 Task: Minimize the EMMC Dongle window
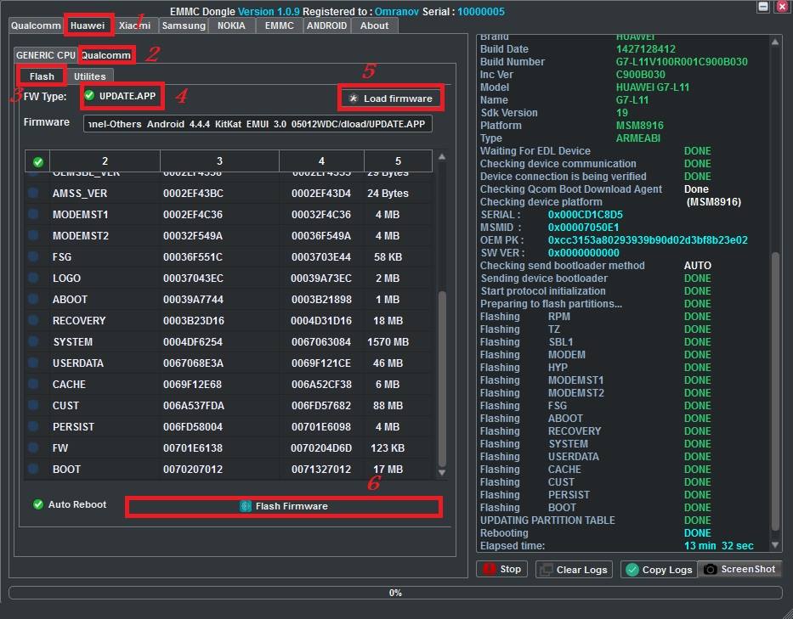click(763, 7)
